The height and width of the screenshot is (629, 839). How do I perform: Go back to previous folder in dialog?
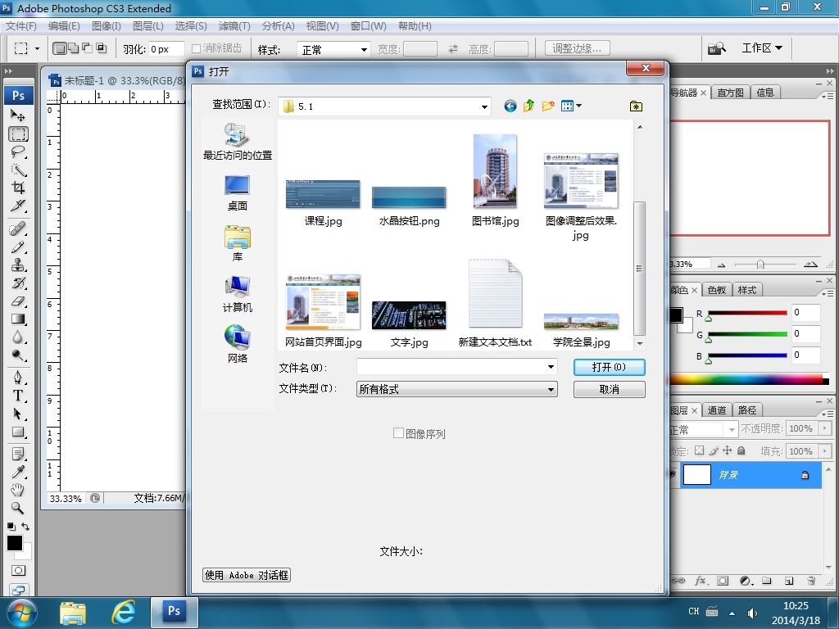pyautogui.click(x=510, y=106)
